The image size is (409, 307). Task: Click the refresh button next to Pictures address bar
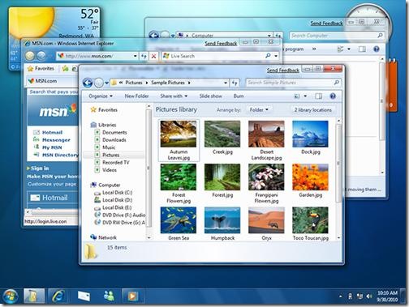[235, 83]
